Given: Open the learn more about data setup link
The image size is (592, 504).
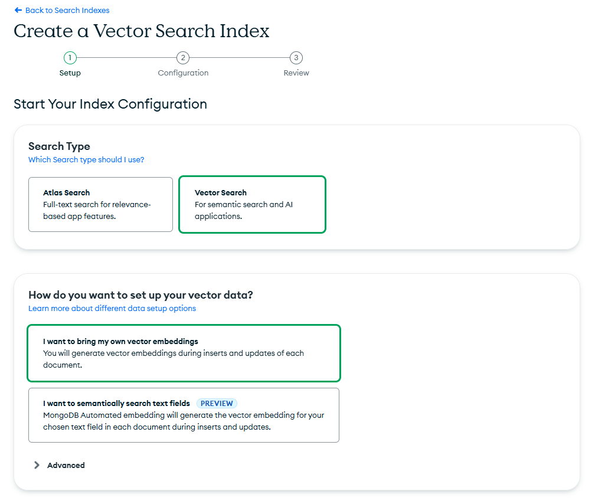Looking at the screenshot, I should pos(112,309).
